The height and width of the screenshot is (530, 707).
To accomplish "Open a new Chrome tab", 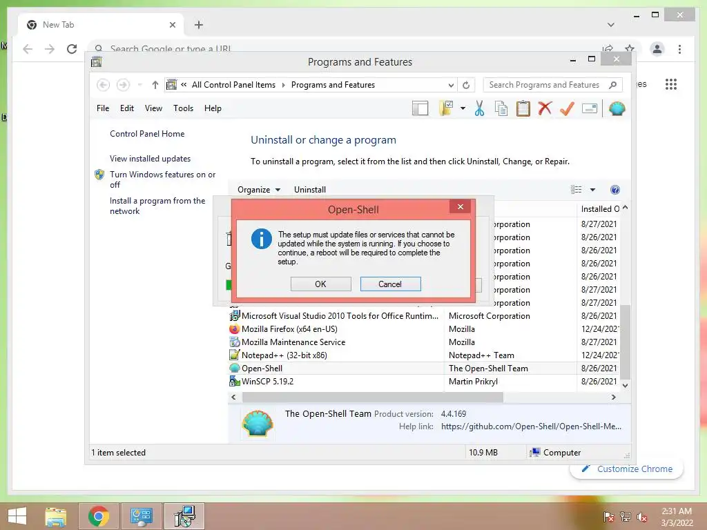I will tap(199, 25).
